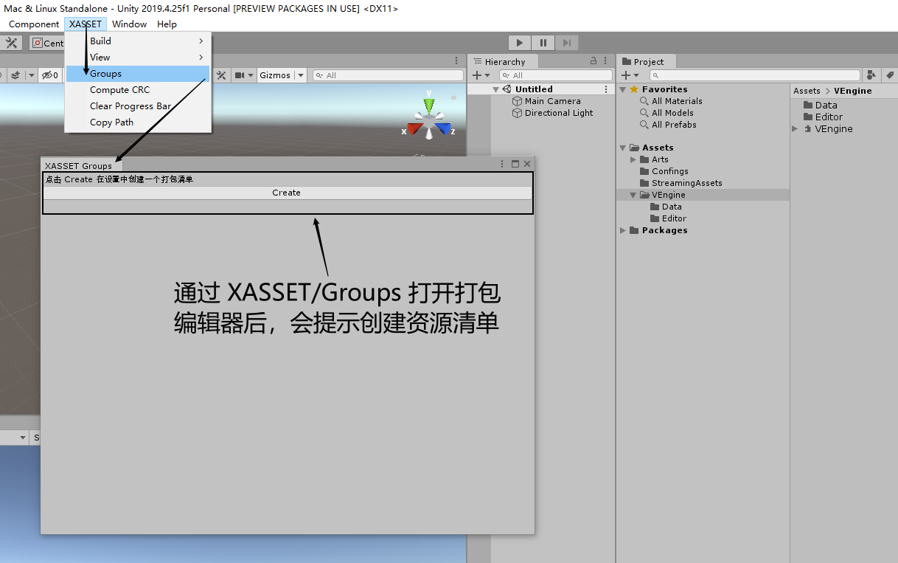Viewport: 898px width, 563px height.
Task: Click the filter-by-label tag icon
Action: [891, 75]
